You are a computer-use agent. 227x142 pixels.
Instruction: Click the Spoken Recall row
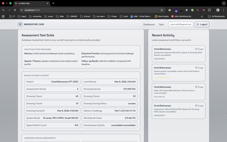click(x=52, y=118)
